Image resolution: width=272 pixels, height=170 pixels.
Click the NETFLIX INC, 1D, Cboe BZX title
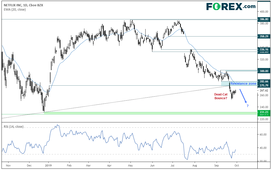click(x=23, y=5)
